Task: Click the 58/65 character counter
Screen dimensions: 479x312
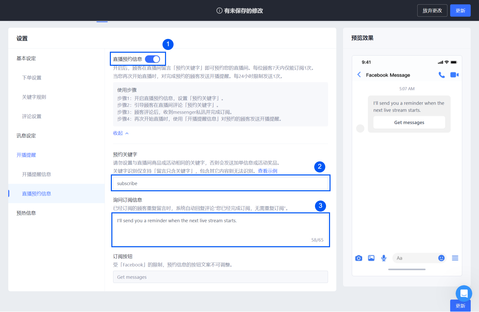Action: point(317,240)
